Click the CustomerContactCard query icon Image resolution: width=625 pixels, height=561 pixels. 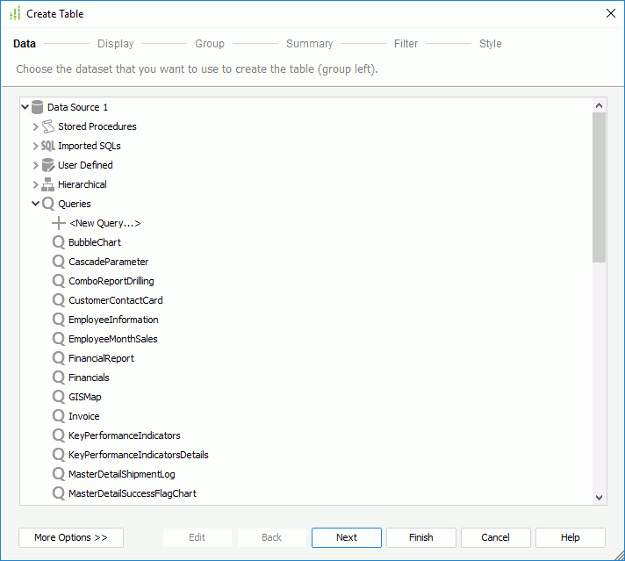pyautogui.click(x=59, y=300)
